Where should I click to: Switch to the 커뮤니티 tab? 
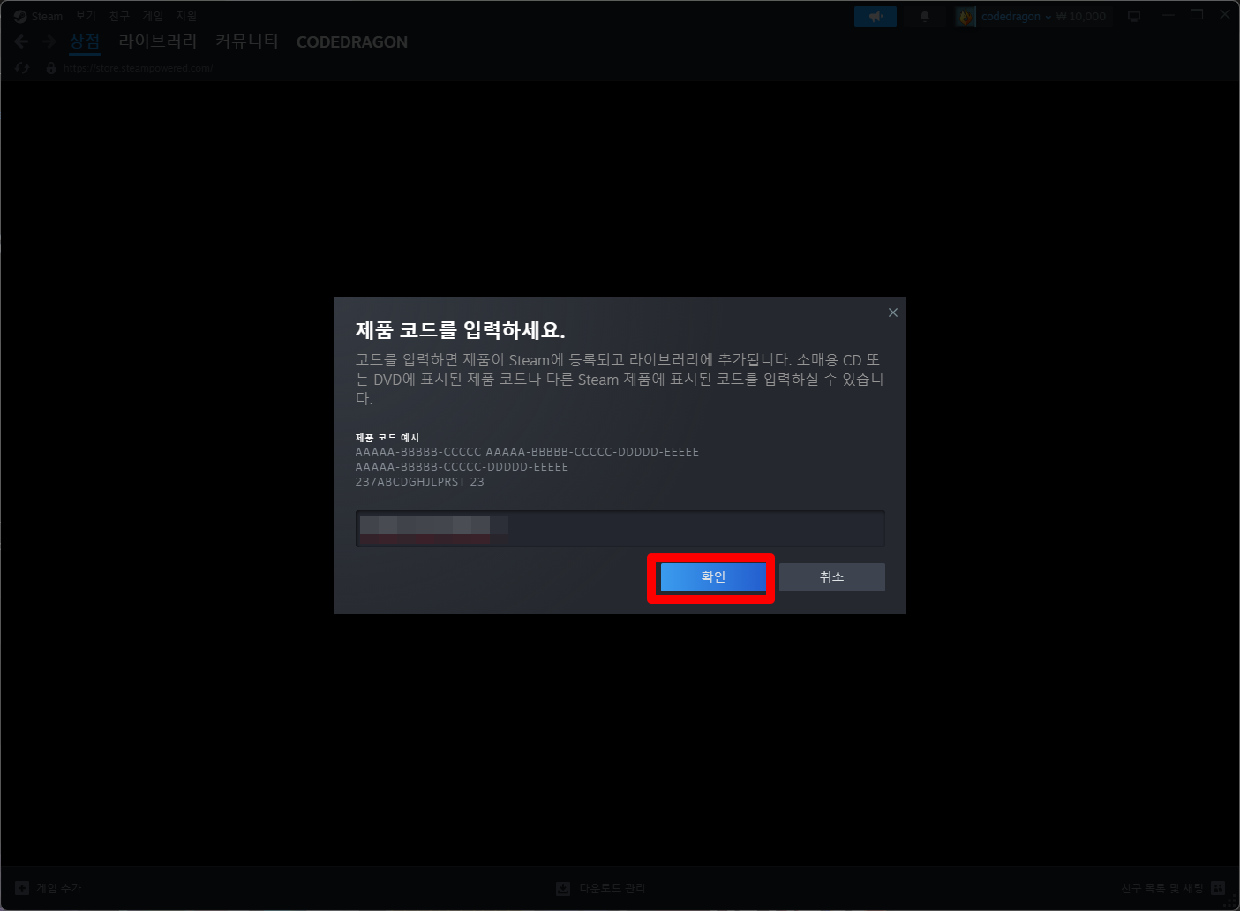point(247,41)
